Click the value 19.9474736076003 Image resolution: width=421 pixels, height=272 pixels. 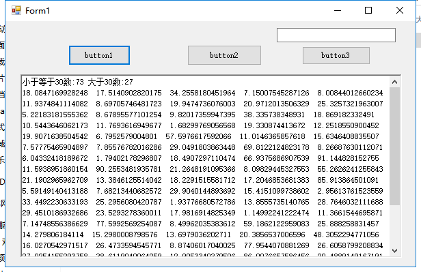[x=203, y=104]
